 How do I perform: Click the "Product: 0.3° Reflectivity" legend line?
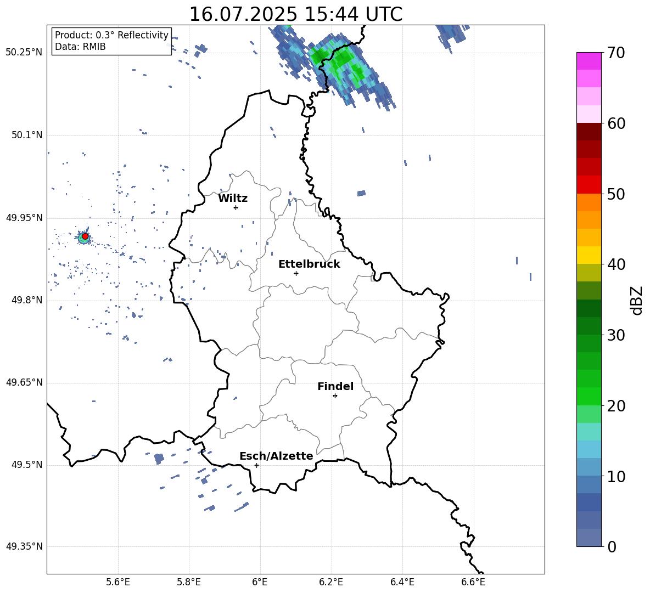pos(111,35)
